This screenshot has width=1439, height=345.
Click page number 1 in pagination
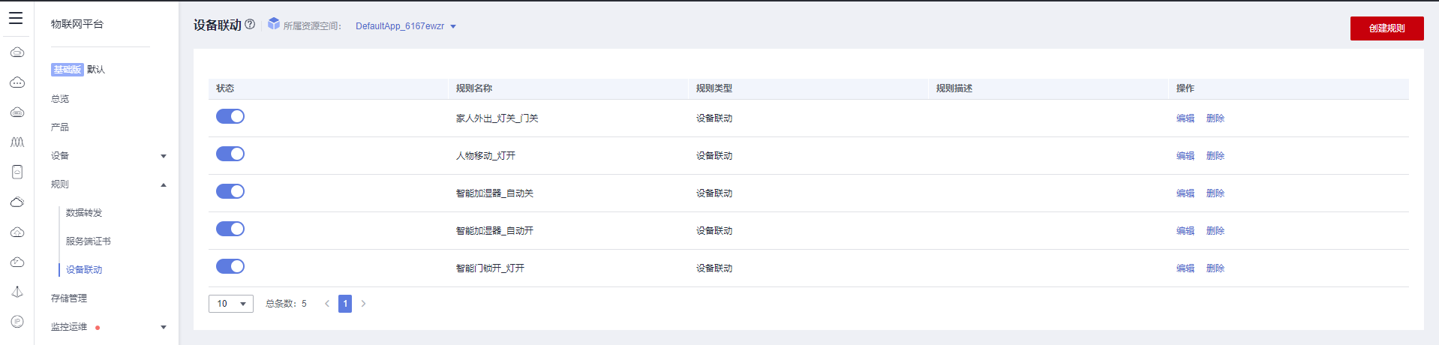coord(345,304)
